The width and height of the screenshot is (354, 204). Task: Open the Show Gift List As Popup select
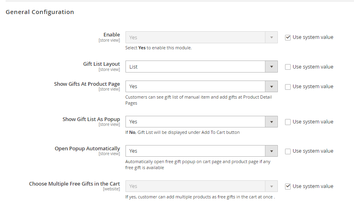(201, 122)
